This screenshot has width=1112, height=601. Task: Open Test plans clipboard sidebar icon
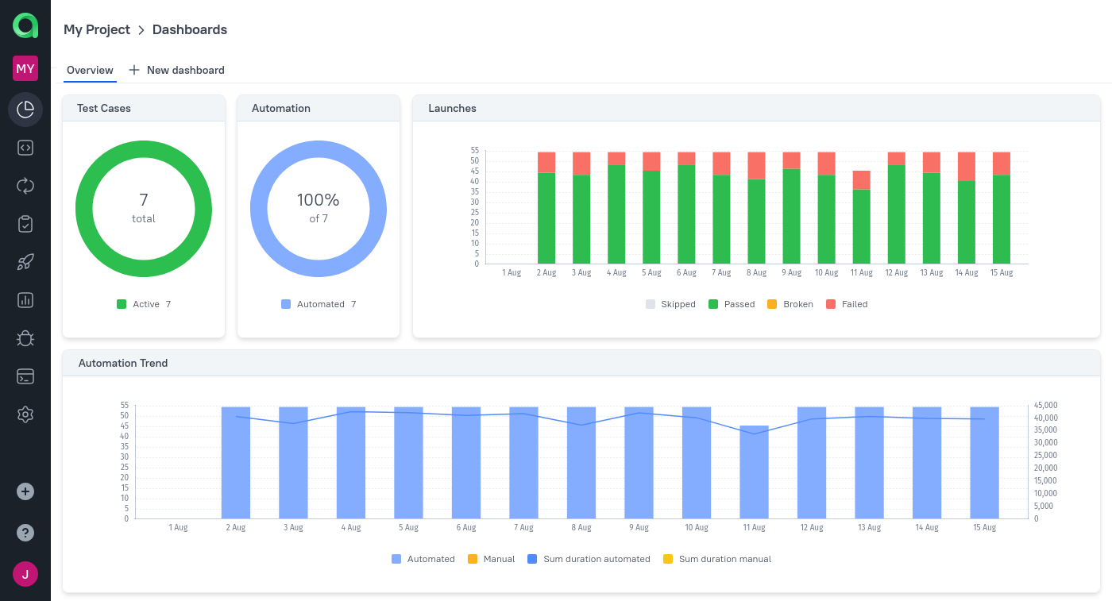pos(25,224)
